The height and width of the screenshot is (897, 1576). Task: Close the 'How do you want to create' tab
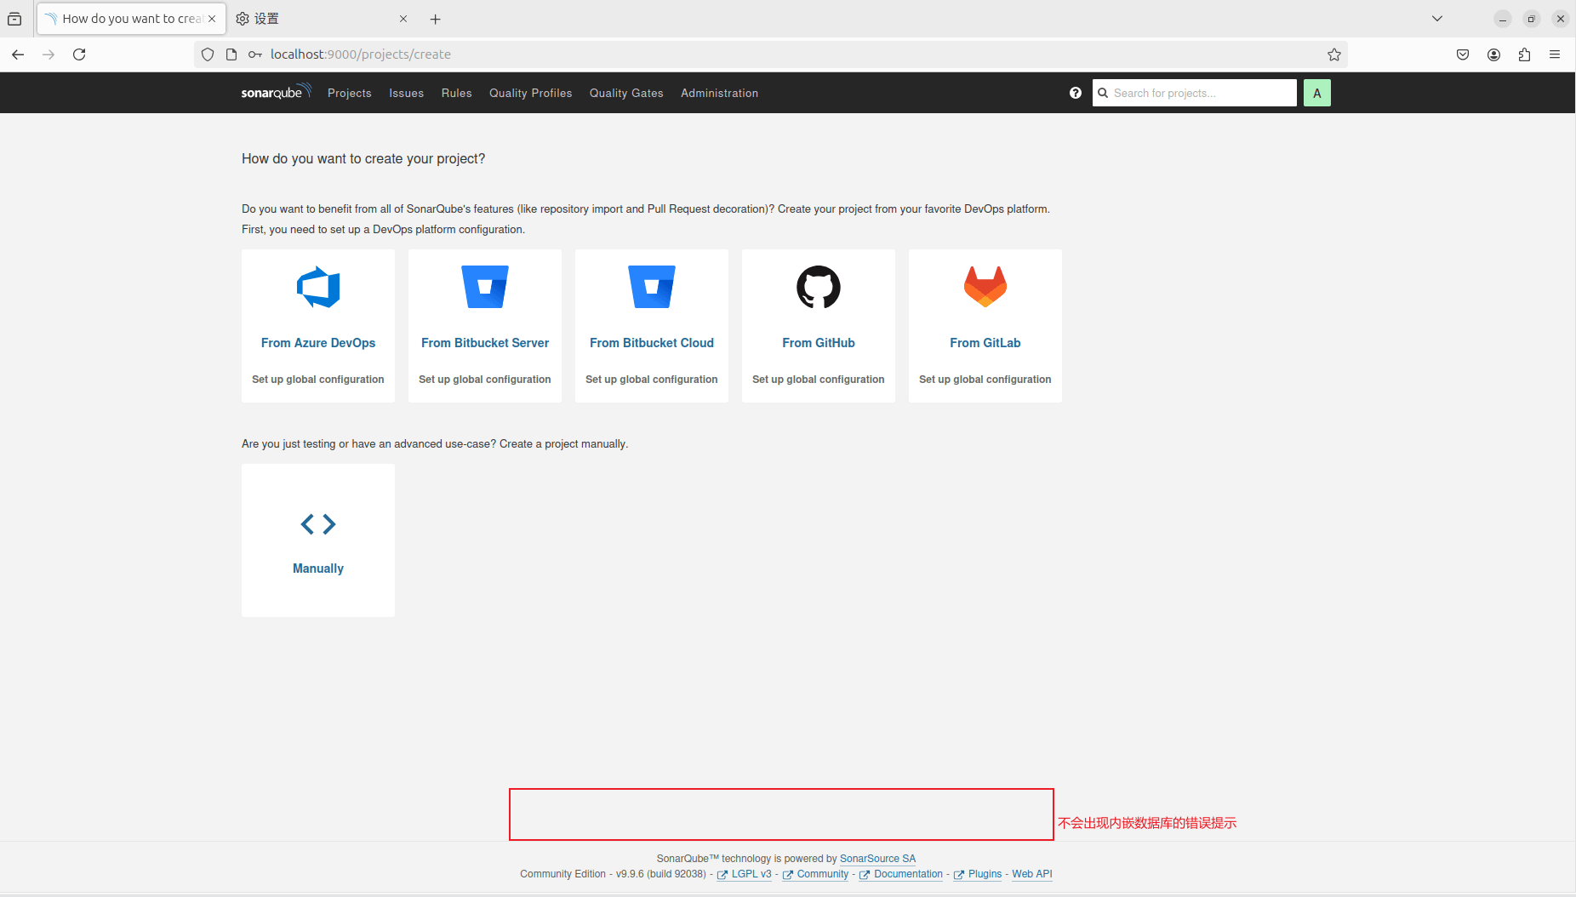click(x=212, y=19)
